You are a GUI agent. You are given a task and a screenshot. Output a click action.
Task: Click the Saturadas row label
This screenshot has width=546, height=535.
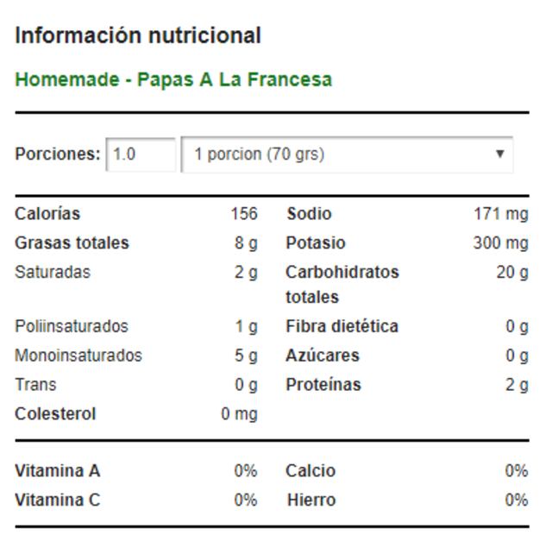click(53, 273)
